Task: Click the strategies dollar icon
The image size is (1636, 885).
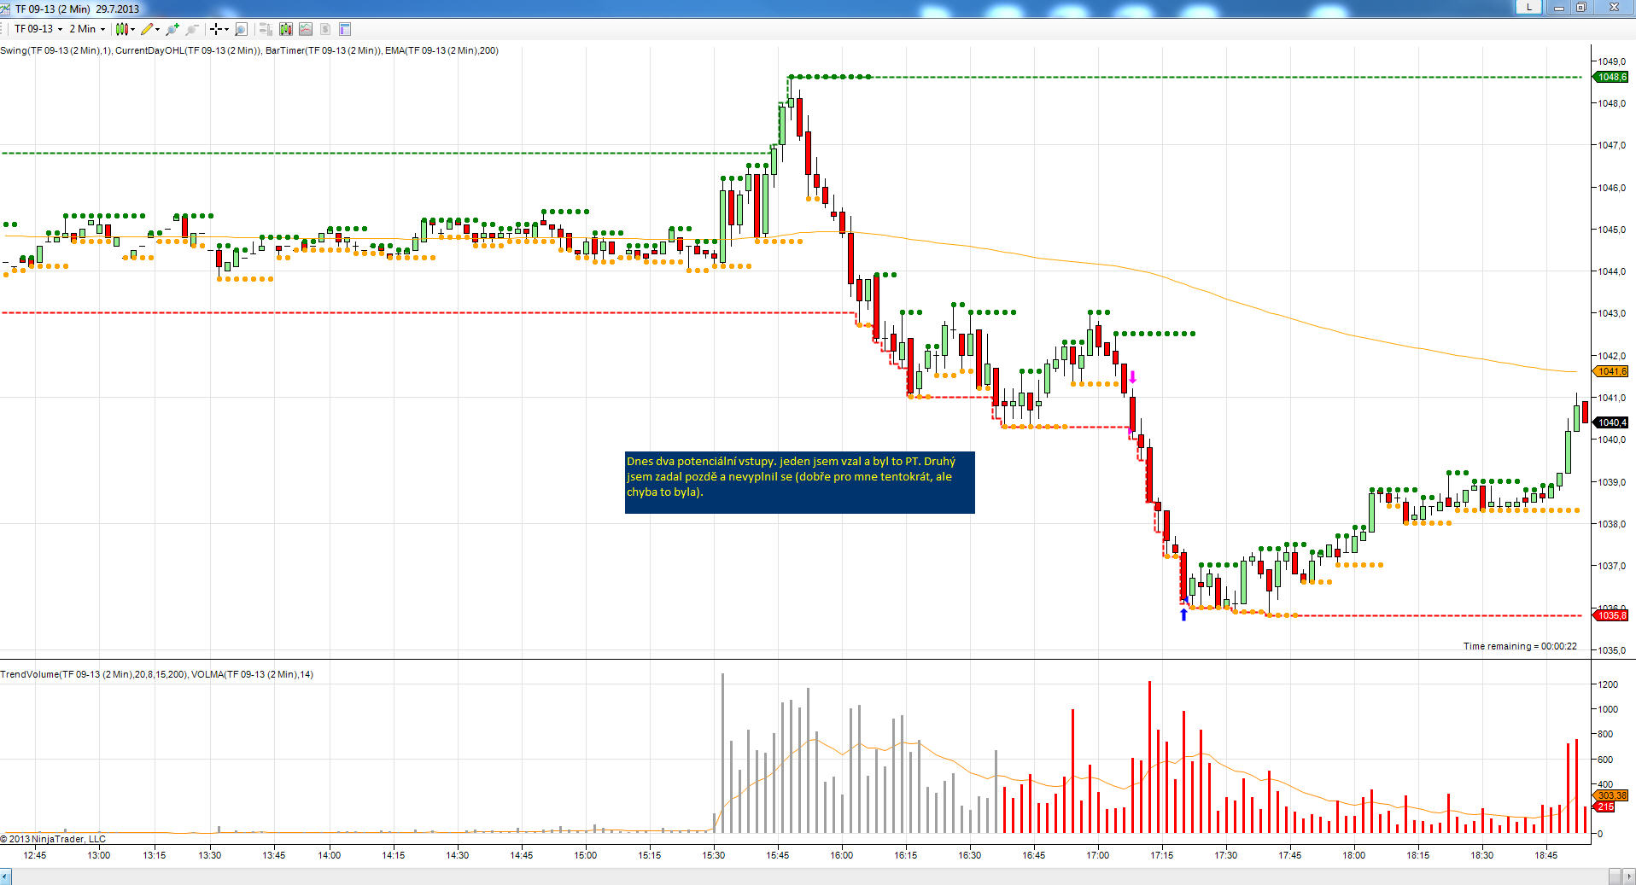Action: click(325, 29)
